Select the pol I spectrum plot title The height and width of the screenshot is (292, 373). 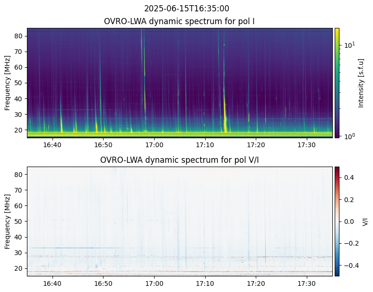(x=179, y=21)
